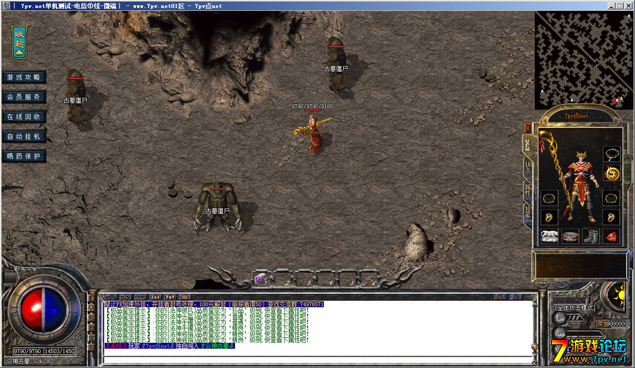
Task: Toggle the guild chat channel icon
Action: [91, 318]
